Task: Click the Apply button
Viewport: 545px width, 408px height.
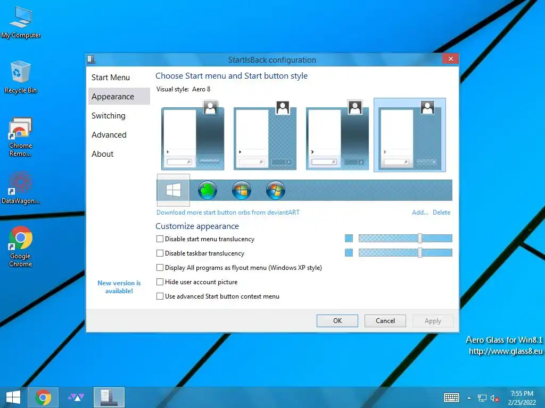Action: click(433, 321)
